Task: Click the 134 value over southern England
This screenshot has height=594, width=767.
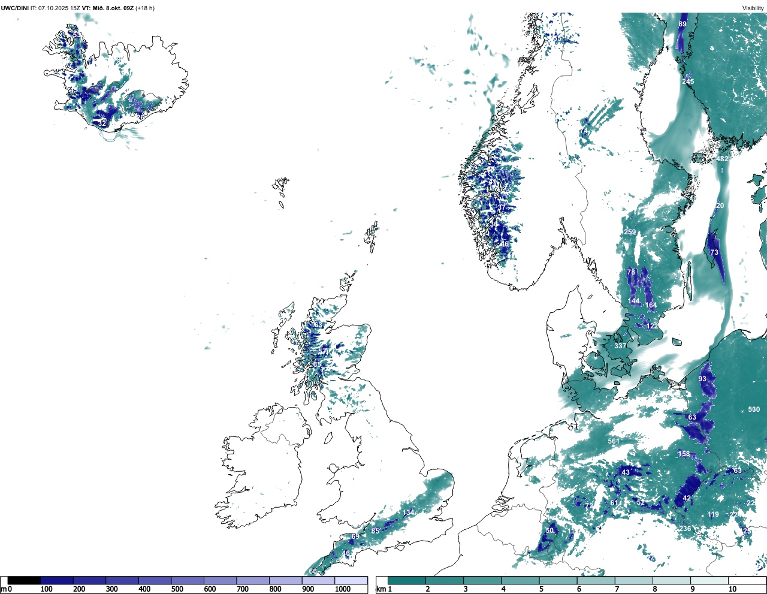Action: 408,512
